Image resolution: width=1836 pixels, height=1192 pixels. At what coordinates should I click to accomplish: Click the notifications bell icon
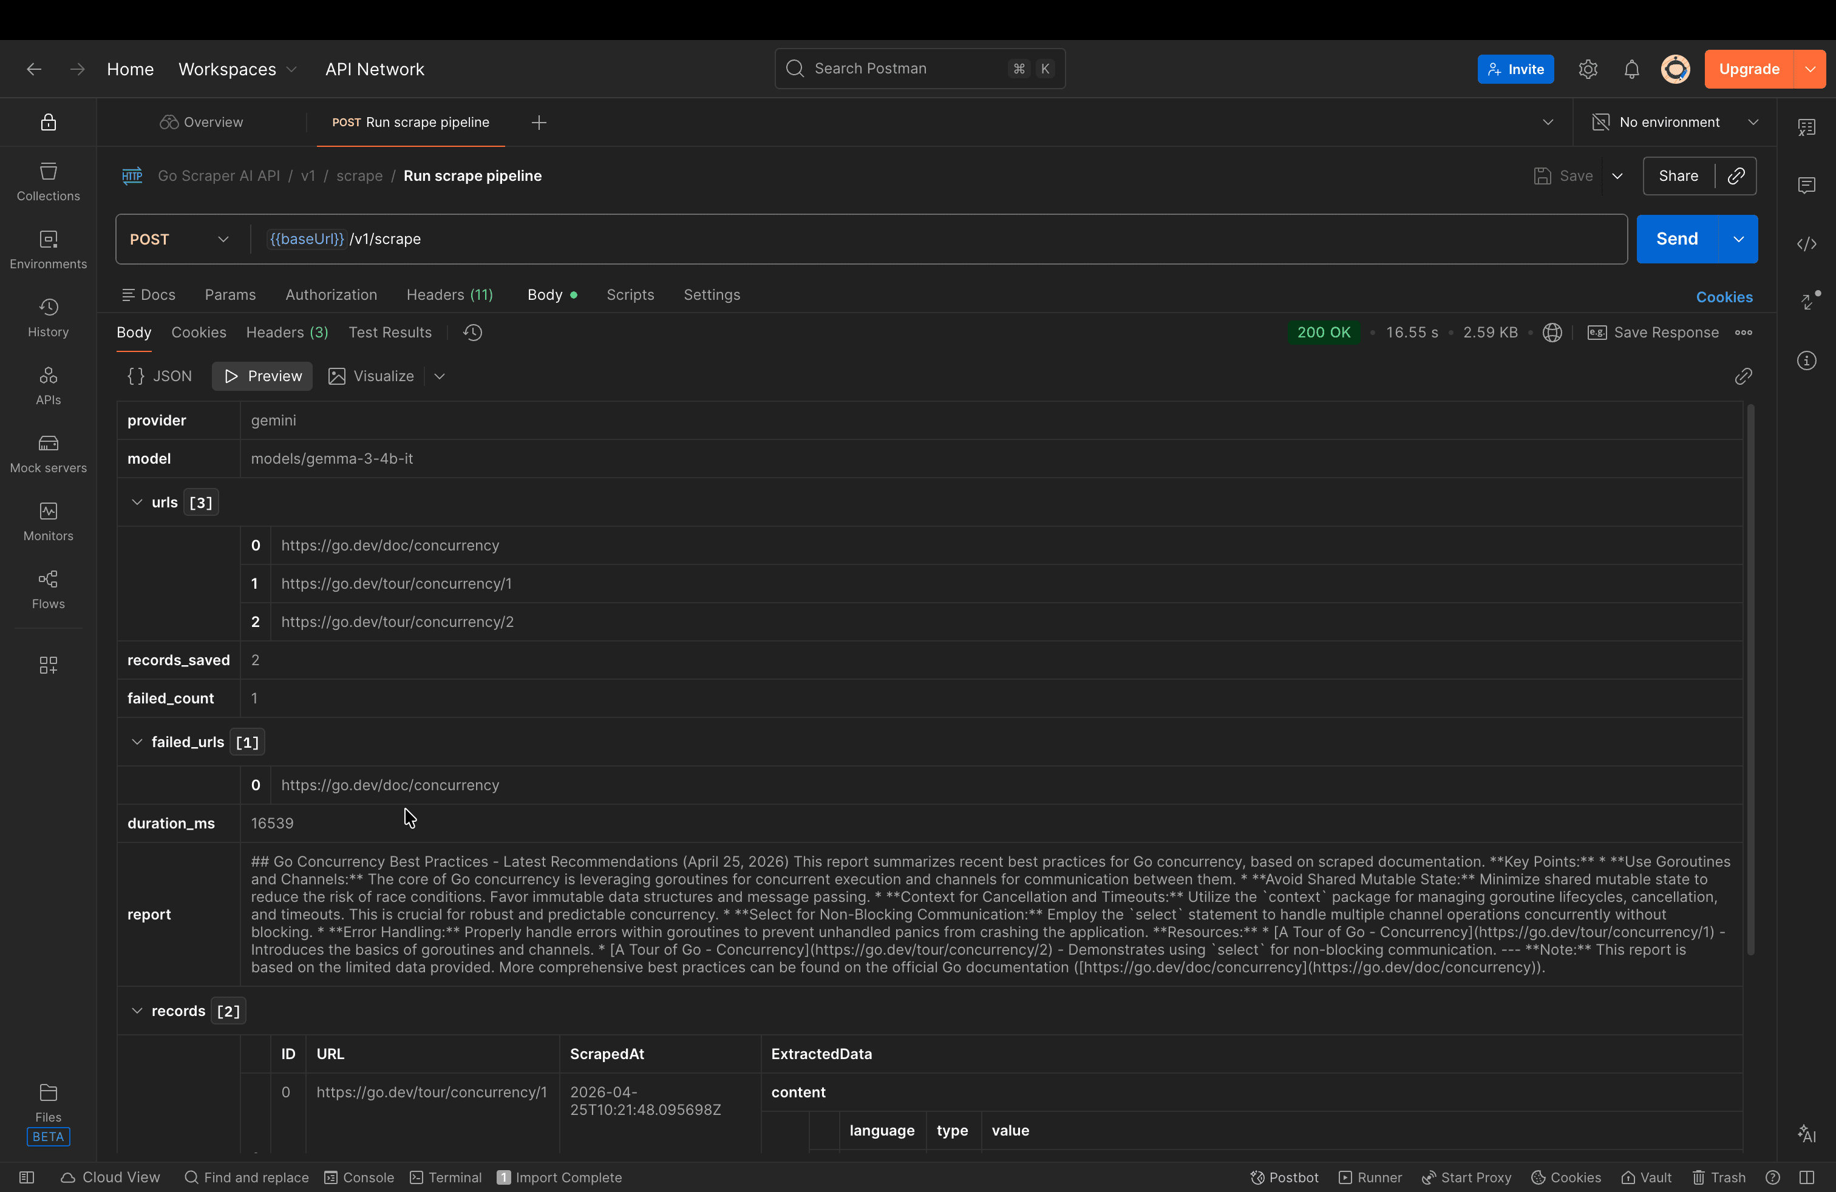tap(1631, 69)
